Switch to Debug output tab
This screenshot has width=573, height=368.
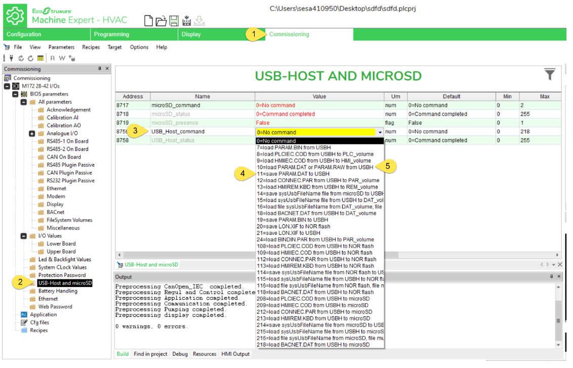point(180,354)
